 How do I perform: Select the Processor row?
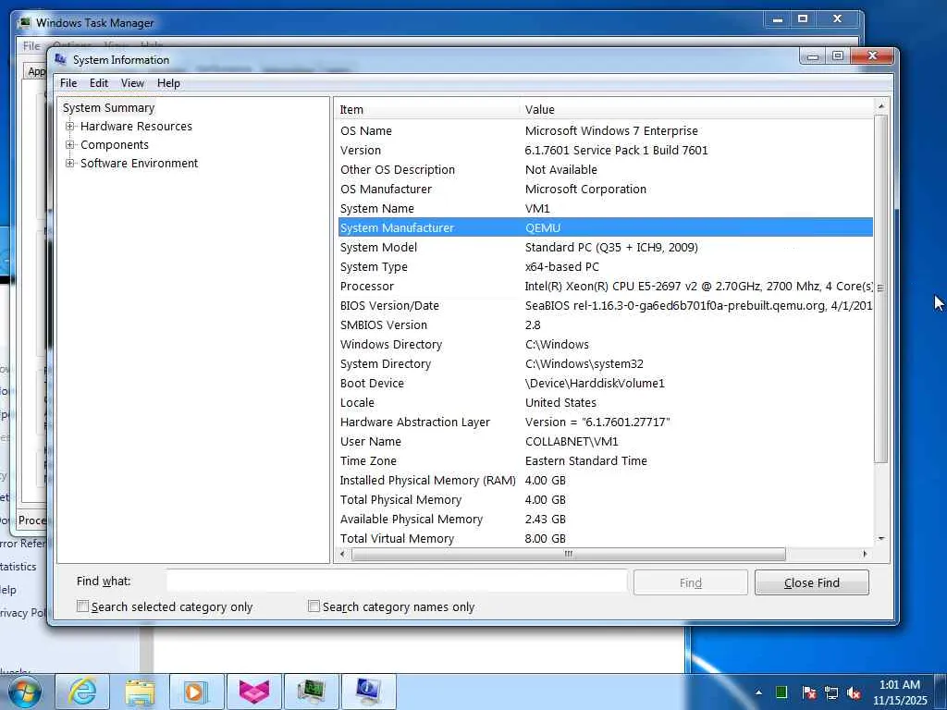606,287
